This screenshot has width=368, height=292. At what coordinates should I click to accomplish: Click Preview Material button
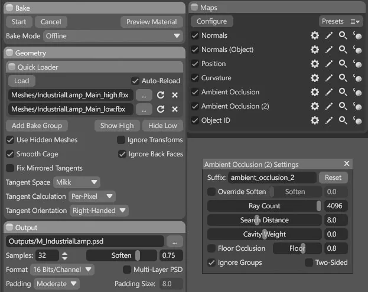coord(152,22)
